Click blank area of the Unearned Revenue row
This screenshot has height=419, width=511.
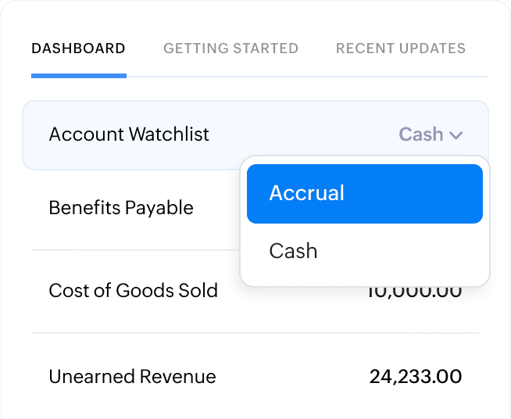[289, 377]
